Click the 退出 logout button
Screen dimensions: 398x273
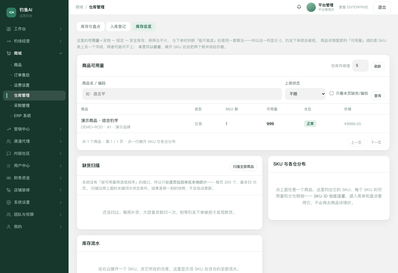[382, 7]
